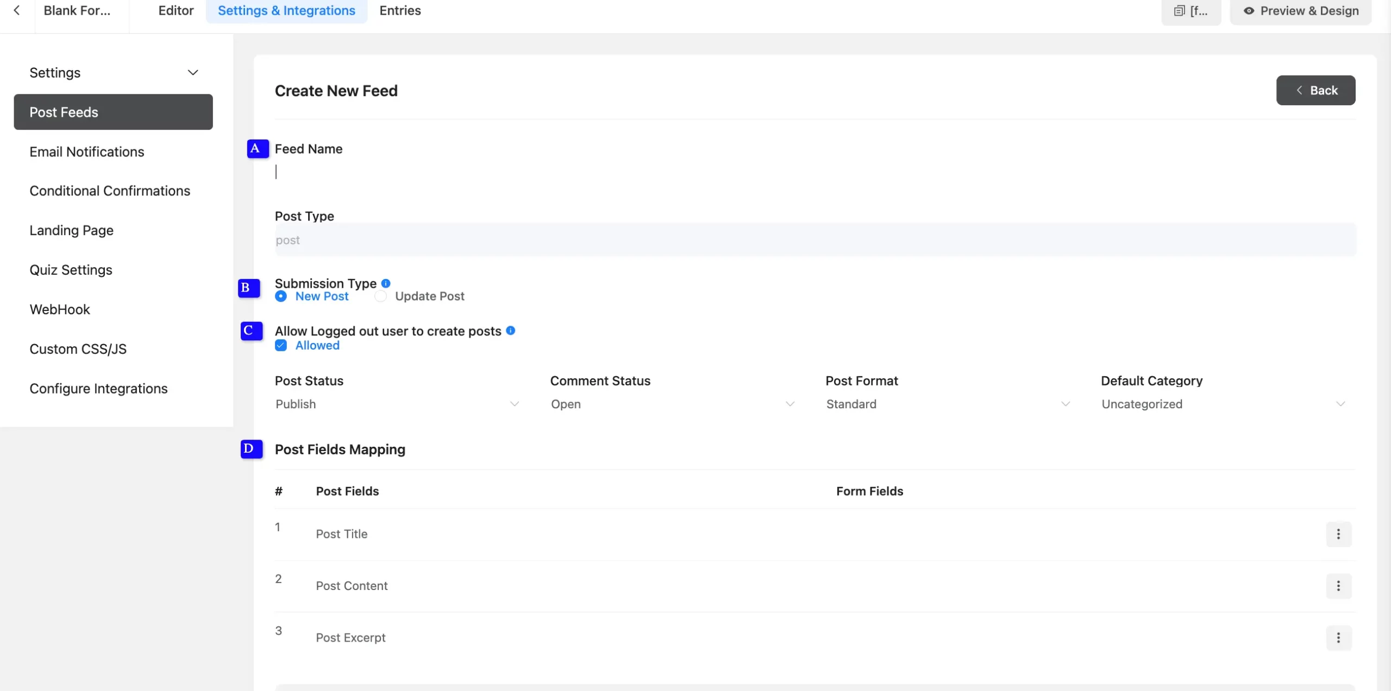Open Conditional Confirmations settings
1391x691 pixels.
pos(110,191)
